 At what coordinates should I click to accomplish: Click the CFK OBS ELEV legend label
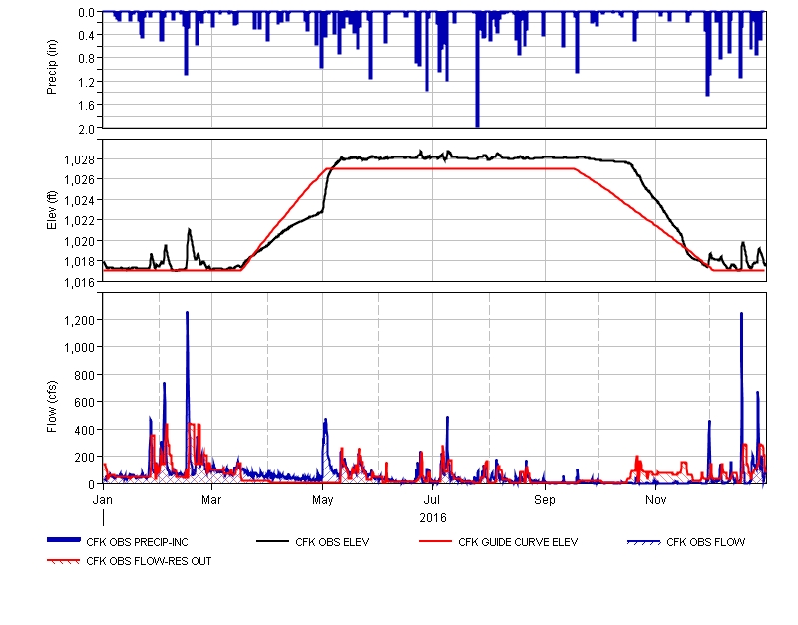tap(332, 542)
